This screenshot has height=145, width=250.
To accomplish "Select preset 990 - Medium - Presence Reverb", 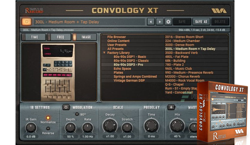I will (x=189, y=72).
